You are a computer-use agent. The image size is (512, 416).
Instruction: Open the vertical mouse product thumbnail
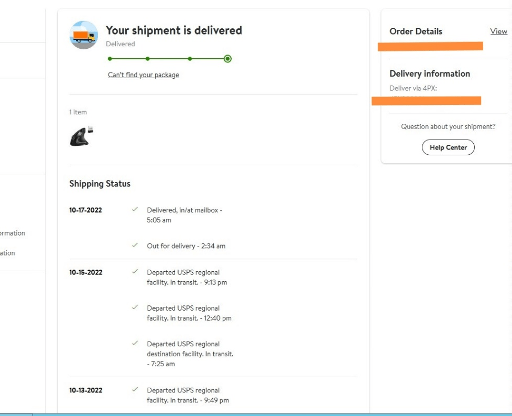[x=81, y=136]
